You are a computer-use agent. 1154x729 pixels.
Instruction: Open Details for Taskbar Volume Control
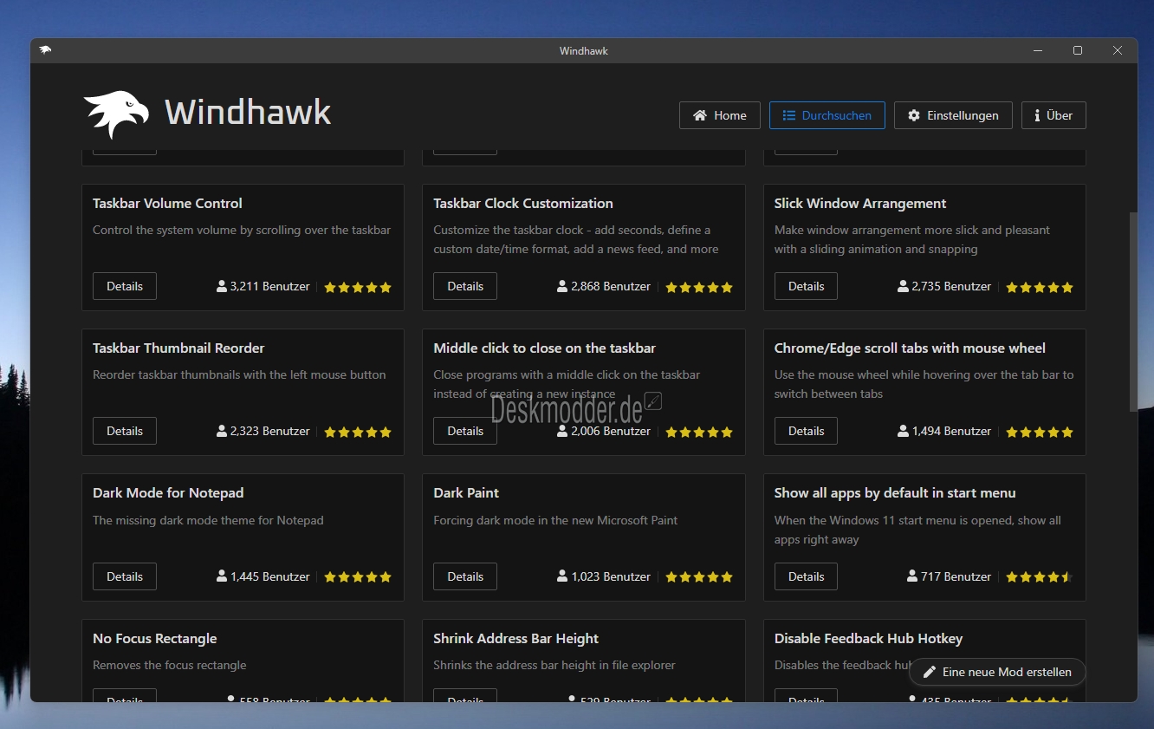pos(125,286)
